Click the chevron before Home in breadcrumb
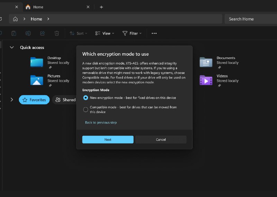 tap(24, 19)
